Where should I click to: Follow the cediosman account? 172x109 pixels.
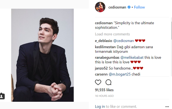139,7
